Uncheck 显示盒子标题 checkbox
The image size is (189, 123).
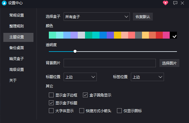coord(51,103)
